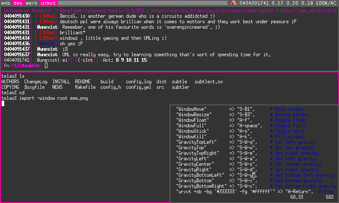The height and width of the screenshot is (203, 339).
Task: Click the "WindowKill" config entry
Action: (x=192, y=137)
